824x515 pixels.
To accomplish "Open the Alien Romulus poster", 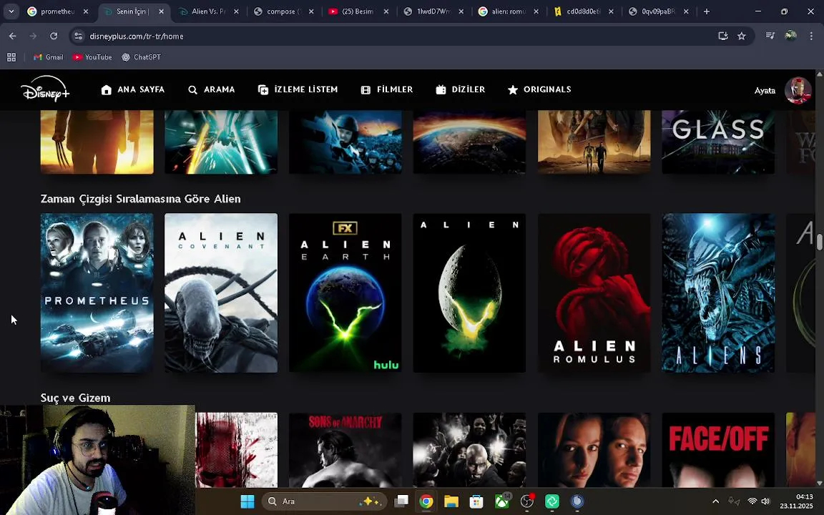I will [594, 293].
